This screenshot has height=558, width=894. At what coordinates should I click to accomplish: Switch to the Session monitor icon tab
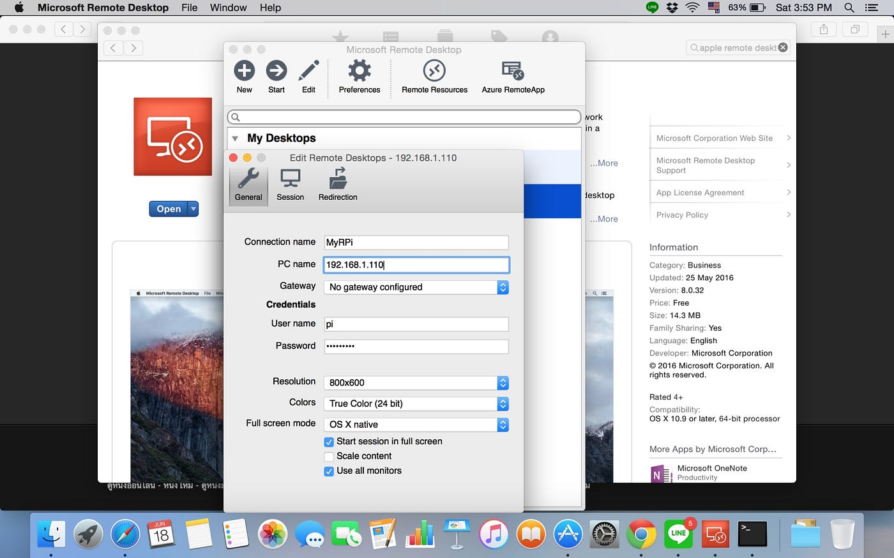(291, 178)
